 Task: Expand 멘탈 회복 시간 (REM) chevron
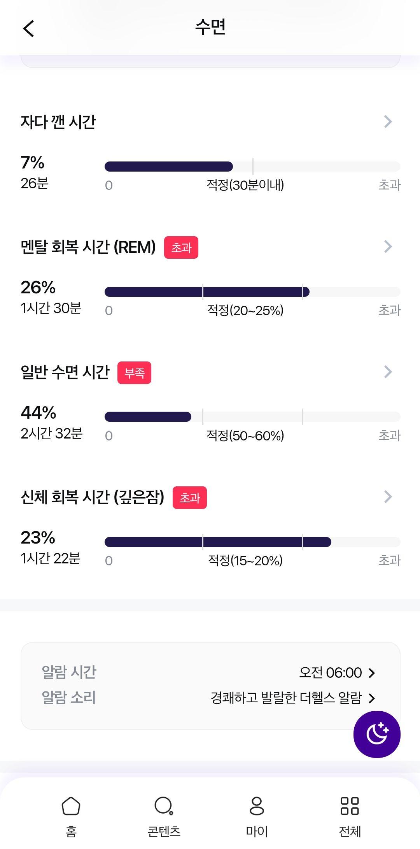click(x=388, y=246)
